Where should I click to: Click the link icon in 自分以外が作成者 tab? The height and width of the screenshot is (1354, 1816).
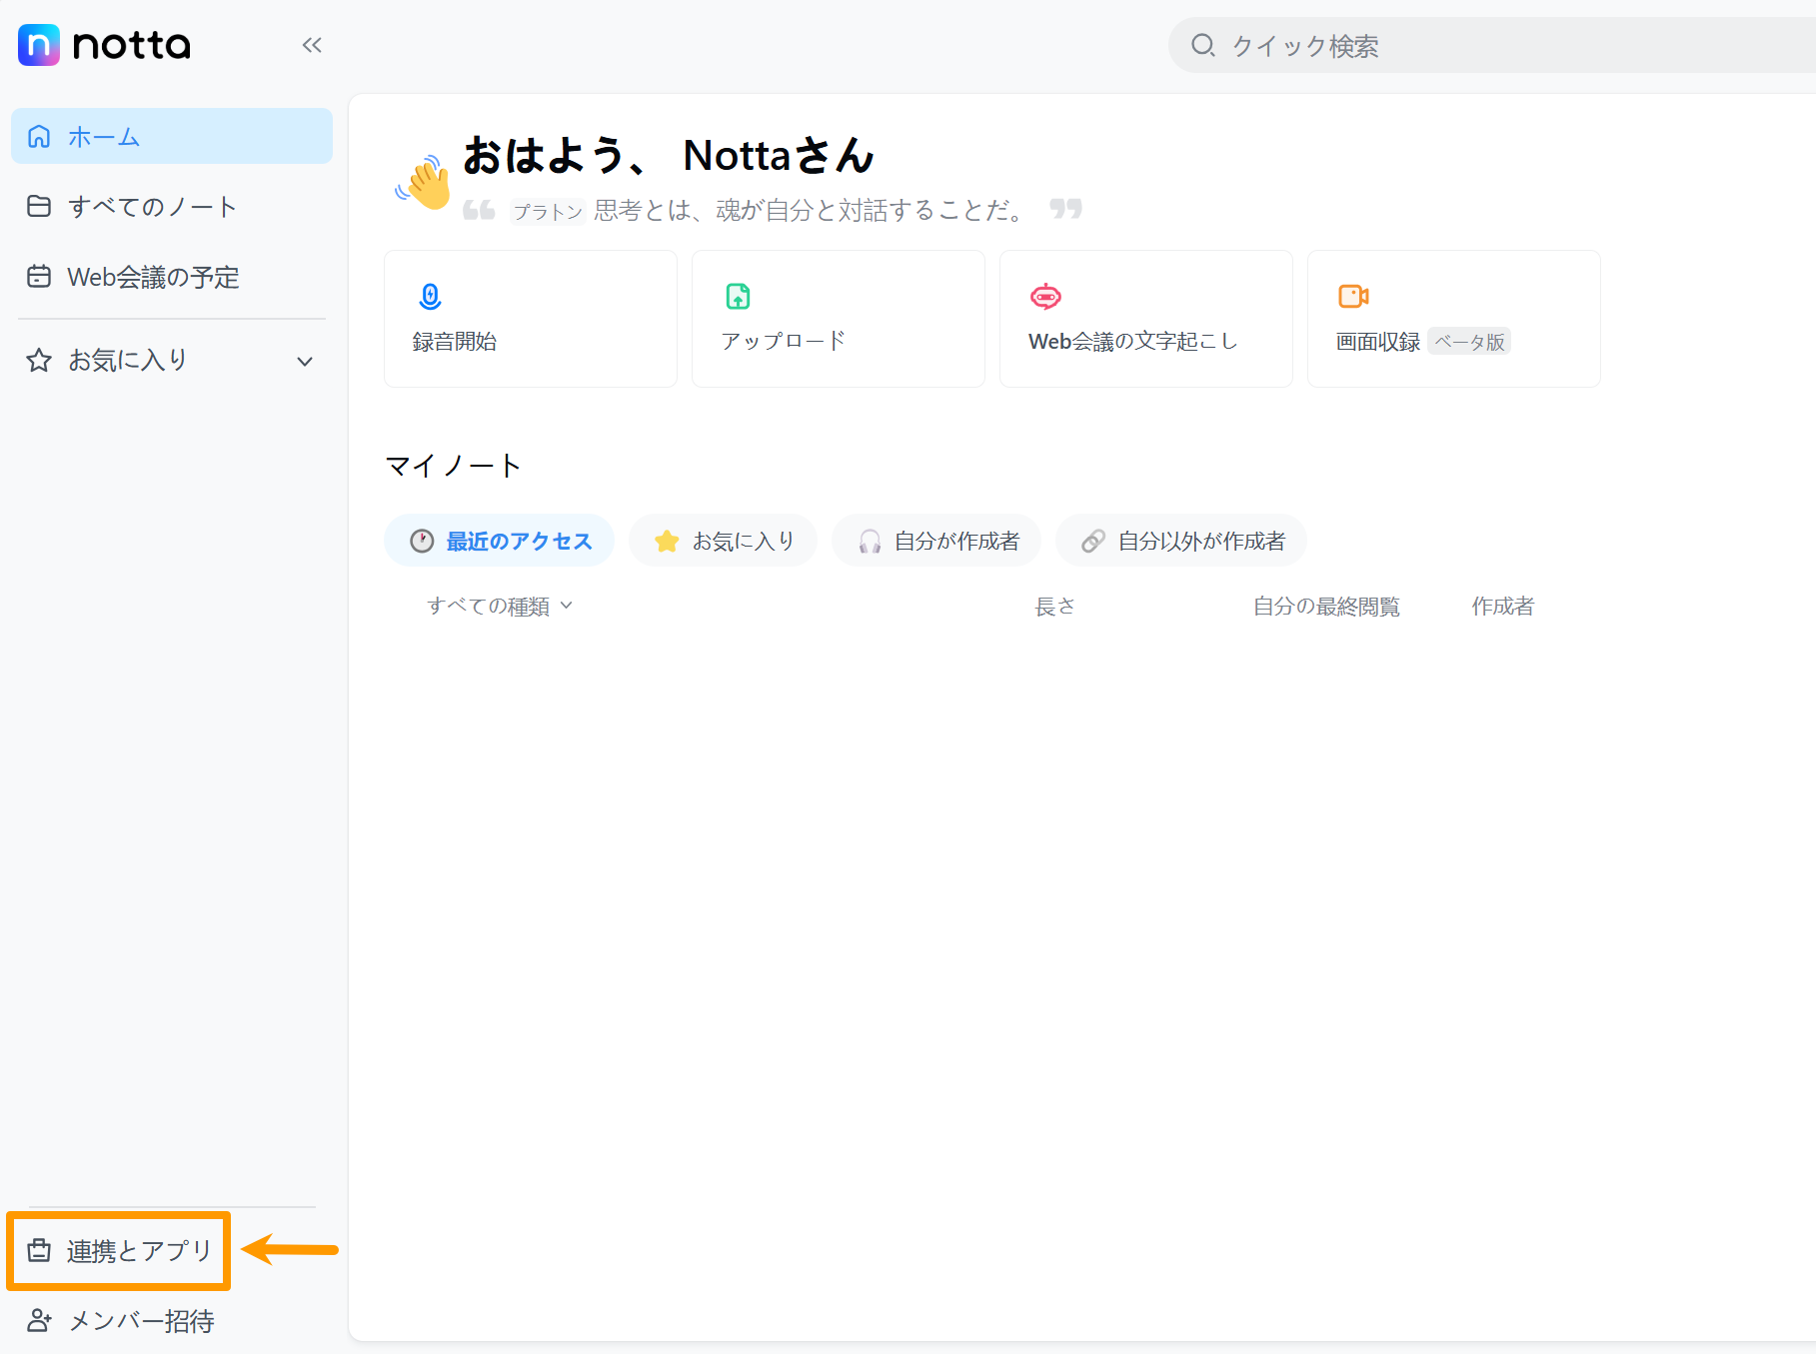click(x=1093, y=541)
